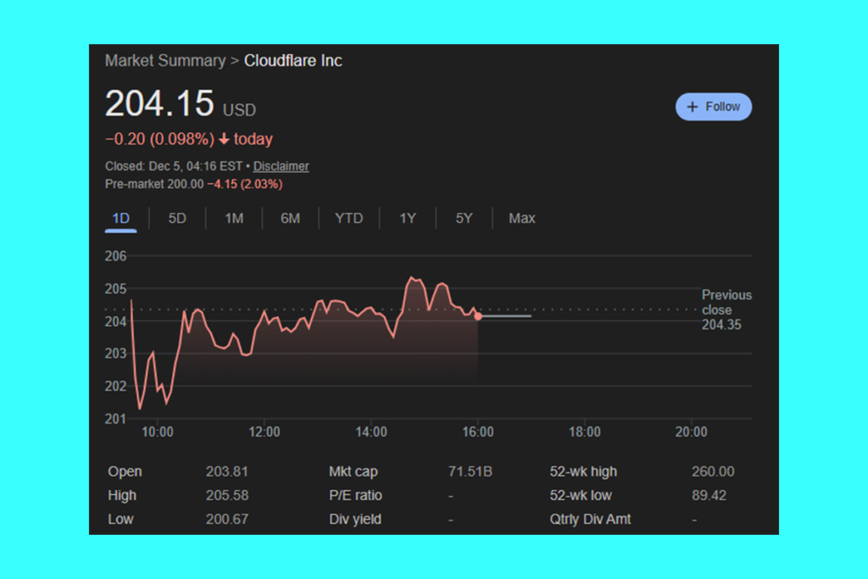Open the Max time range view
This screenshot has height=579, width=868.
click(x=521, y=218)
